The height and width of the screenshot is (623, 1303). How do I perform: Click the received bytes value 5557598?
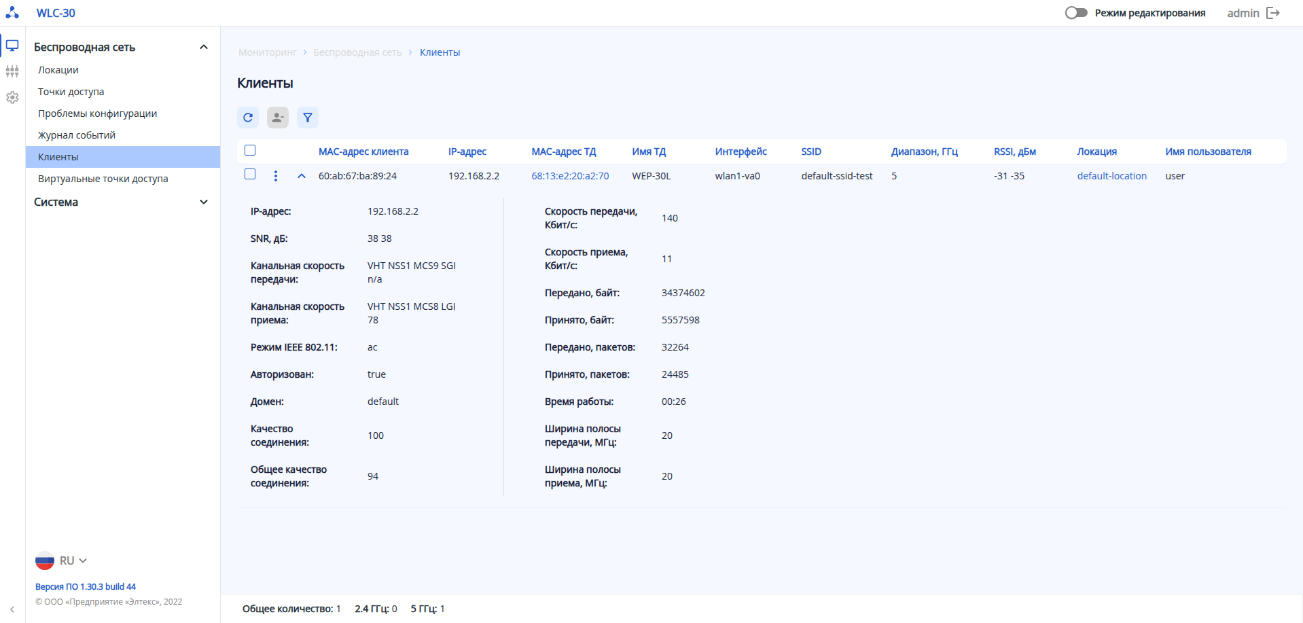pos(680,320)
